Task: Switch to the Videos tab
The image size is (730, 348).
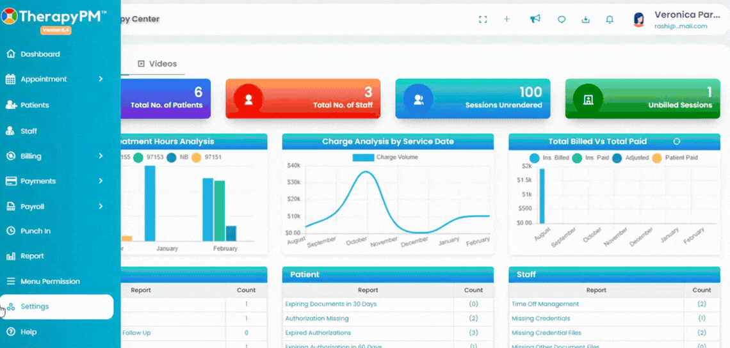Action: [158, 64]
